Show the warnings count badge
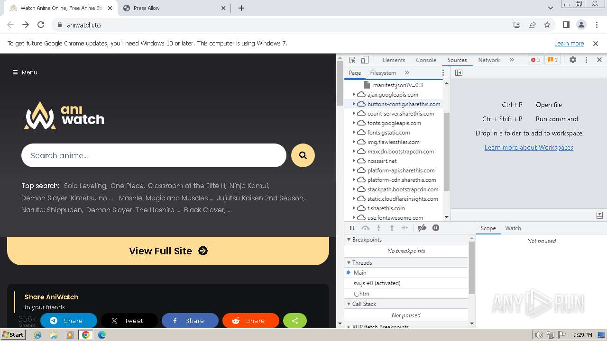 click(x=552, y=60)
